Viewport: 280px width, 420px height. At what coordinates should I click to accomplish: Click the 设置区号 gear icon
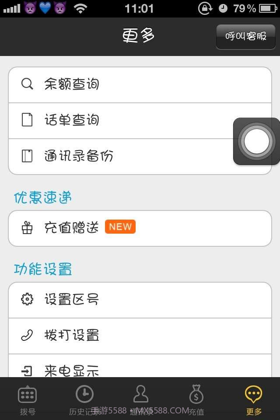coord(28,299)
